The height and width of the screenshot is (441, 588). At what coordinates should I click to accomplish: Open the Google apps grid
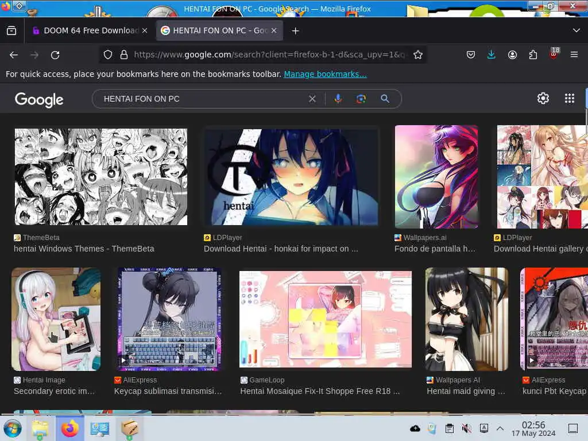(x=570, y=98)
